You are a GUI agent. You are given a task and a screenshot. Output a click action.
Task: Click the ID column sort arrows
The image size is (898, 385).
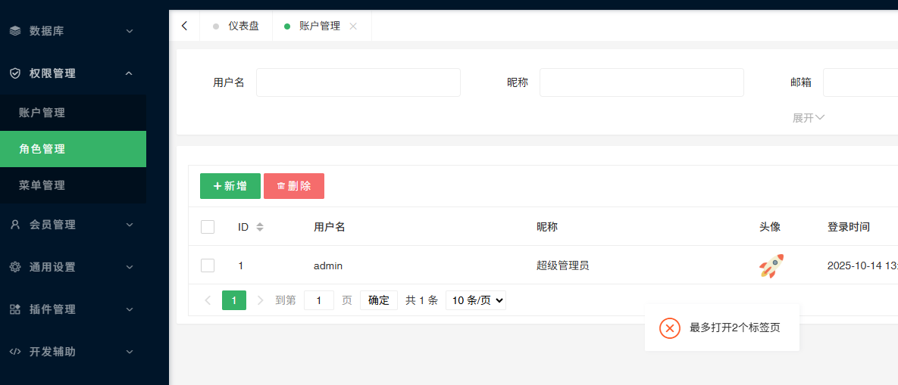click(260, 227)
